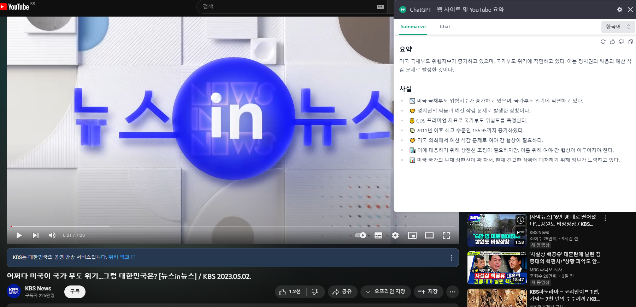Viewport: 636px width, 307px height.
Task: Share the video with 공유 button
Action: pos(342,292)
